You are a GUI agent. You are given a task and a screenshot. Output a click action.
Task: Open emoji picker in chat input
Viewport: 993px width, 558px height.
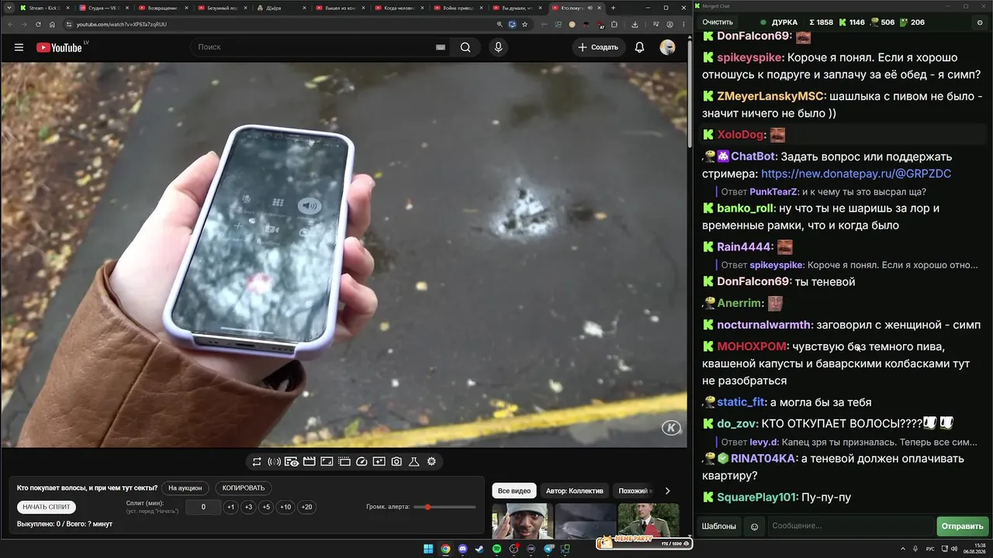coord(754,526)
